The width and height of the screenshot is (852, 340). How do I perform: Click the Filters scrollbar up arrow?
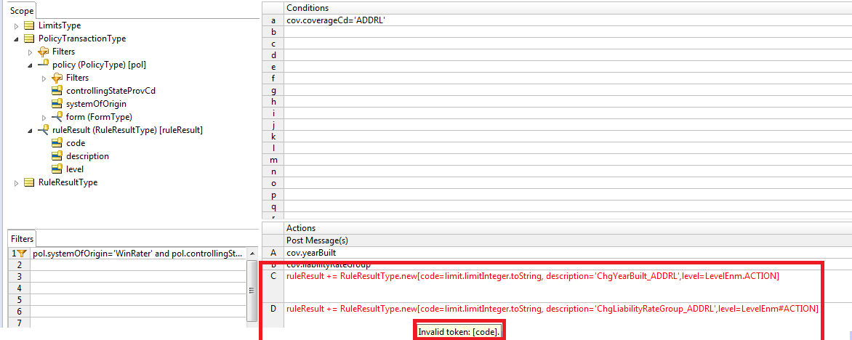coord(252,253)
